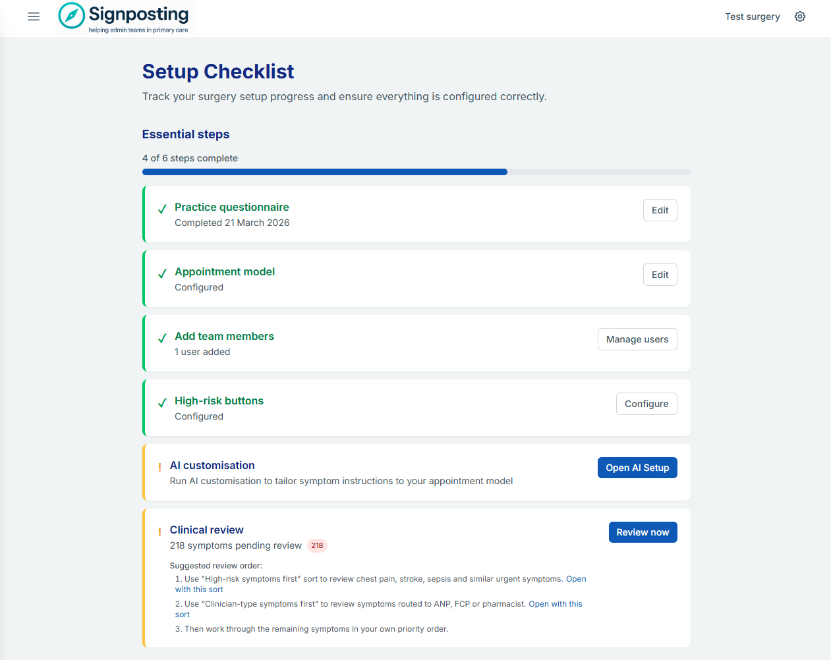The image size is (831, 660).
Task: Open the settings gear
Action: (x=799, y=16)
